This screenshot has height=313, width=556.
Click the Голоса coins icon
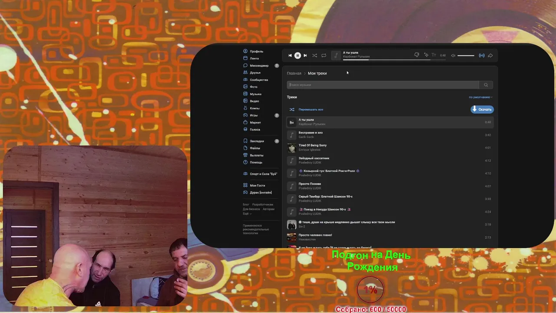245,130
